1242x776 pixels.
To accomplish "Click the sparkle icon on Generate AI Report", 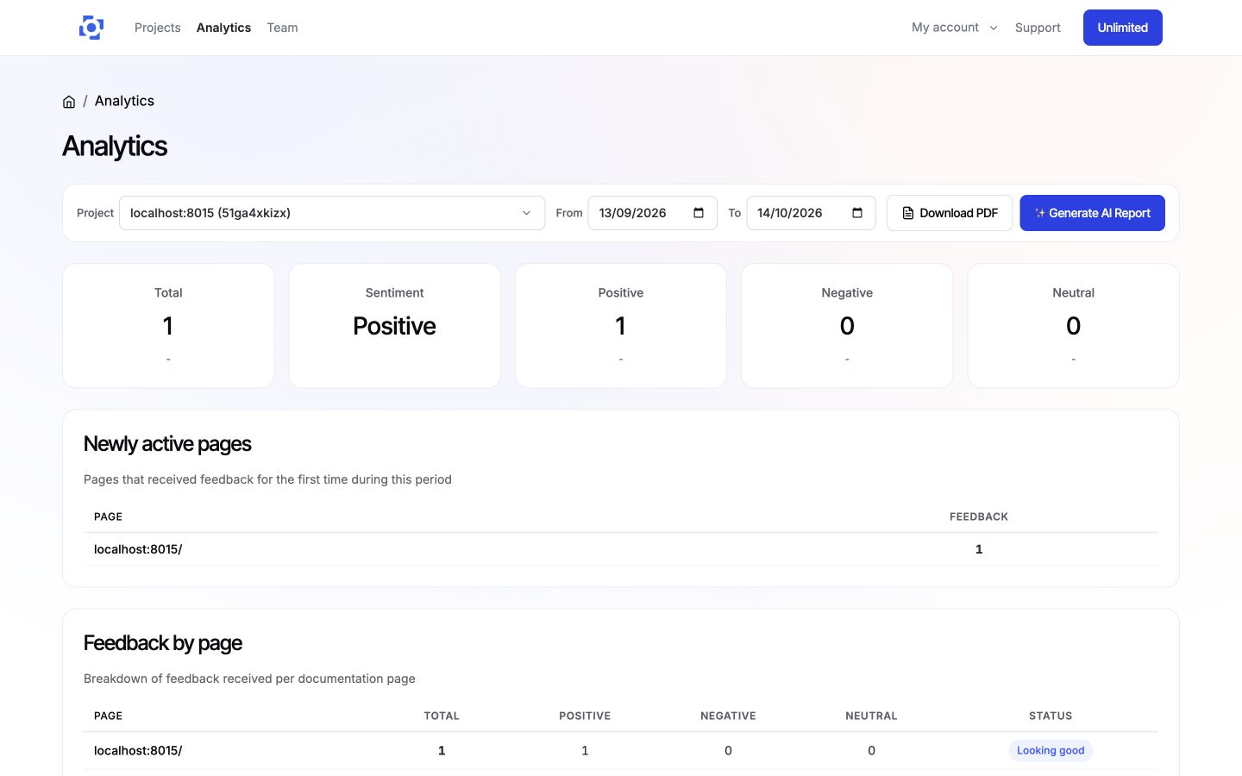I will click(x=1040, y=213).
